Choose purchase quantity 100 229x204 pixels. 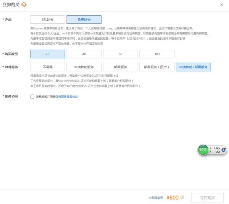(x=157, y=54)
